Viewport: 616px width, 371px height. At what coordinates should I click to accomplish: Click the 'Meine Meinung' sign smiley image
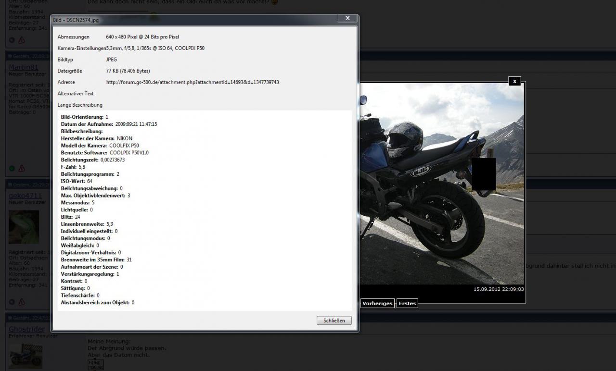click(95, 365)
